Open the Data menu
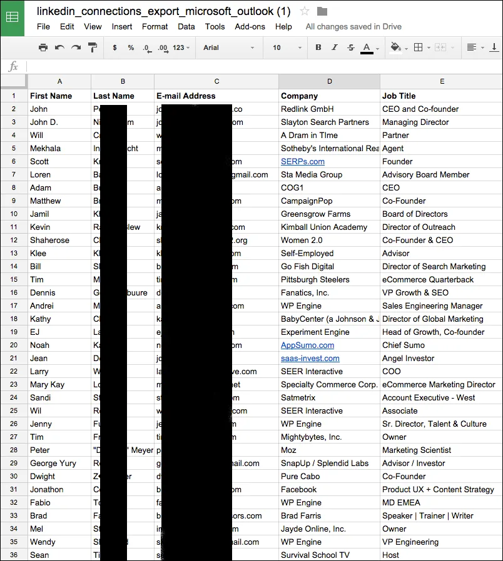Screen dimensions: 503x561 coord(186,26)
